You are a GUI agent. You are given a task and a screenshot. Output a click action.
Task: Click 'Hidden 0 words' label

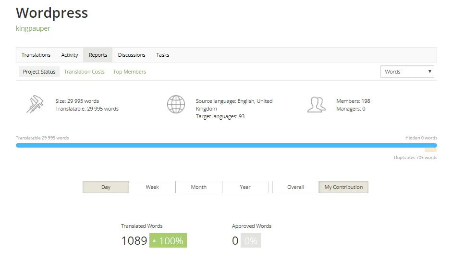421,138
